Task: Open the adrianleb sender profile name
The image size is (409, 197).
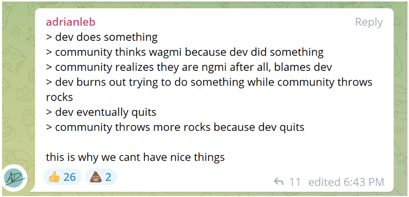Action: (x=71, y=22)
